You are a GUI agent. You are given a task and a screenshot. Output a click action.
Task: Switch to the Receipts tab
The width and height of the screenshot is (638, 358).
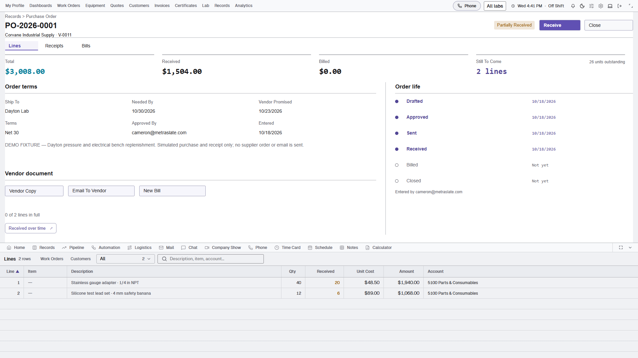point(54,46)
